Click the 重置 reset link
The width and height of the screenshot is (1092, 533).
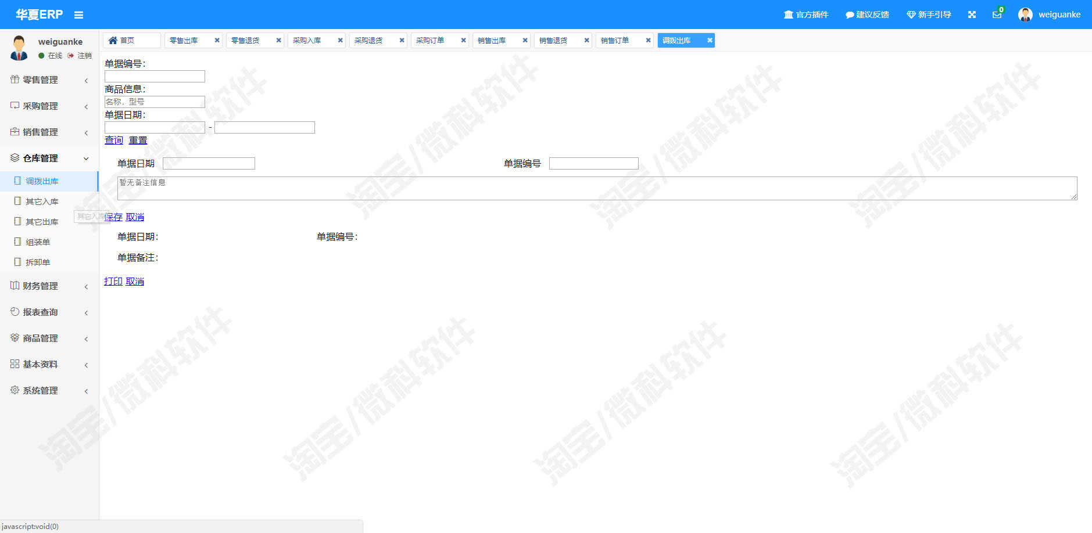pos(138,141)
